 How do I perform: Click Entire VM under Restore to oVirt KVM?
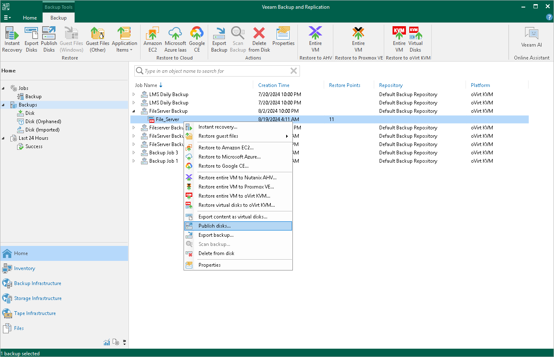point(399,40)
